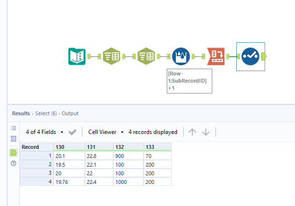Select the orange Cross Tab tool
This screenshot has height=206, width=295.
215,57
